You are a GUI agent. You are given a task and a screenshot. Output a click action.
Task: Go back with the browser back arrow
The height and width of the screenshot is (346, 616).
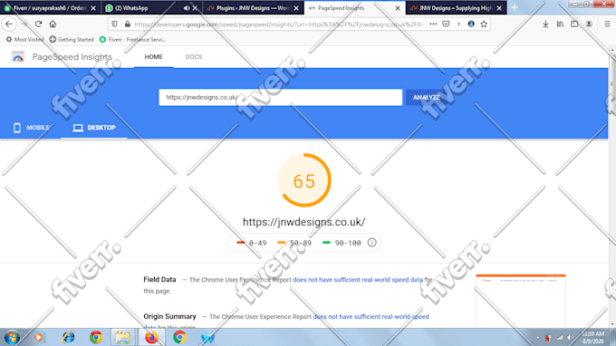pyautogui.click(x=9, y=24)
